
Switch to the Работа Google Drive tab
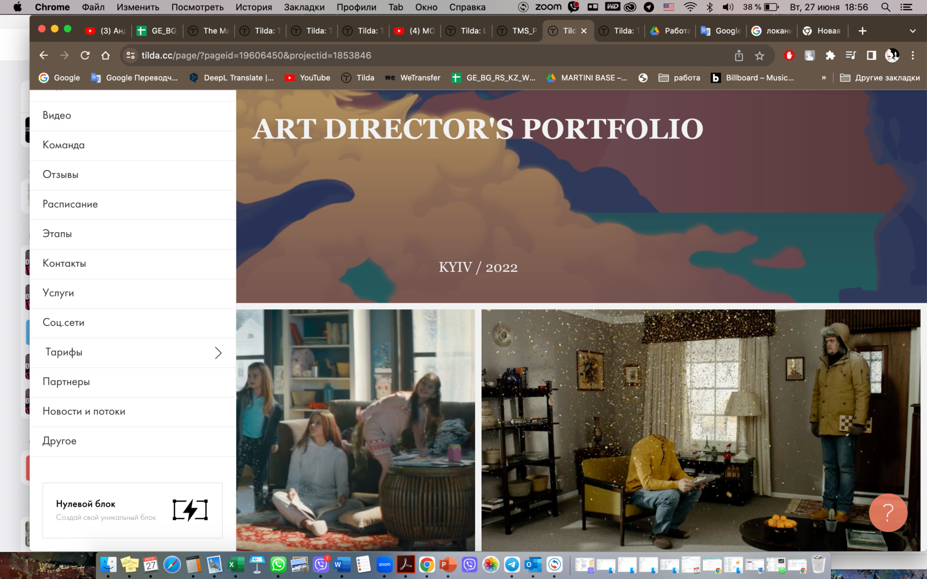click(670, 31)
